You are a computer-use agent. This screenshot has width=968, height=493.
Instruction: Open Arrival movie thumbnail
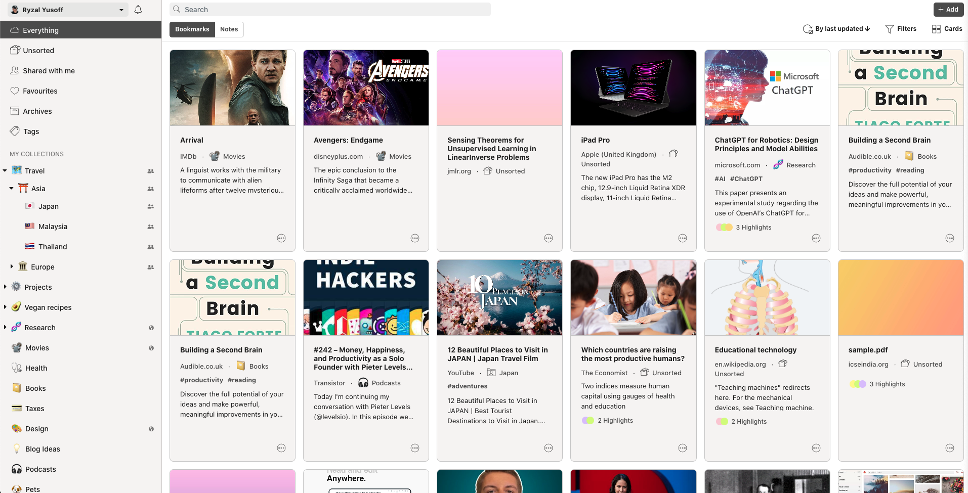click(x=232, y=87)
